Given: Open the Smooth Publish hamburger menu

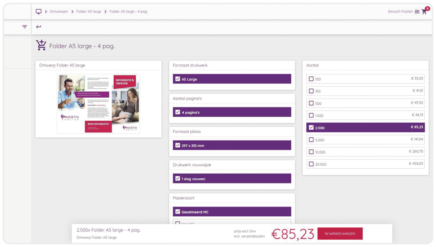Looking at the screenshot, I should pyautogui.click(x=417, y=12).
